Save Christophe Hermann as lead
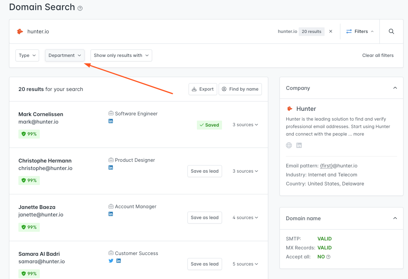 coord(205,171)
